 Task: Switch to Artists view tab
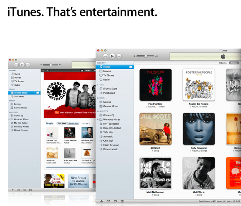pyautogui.click(x=234, y=63)
